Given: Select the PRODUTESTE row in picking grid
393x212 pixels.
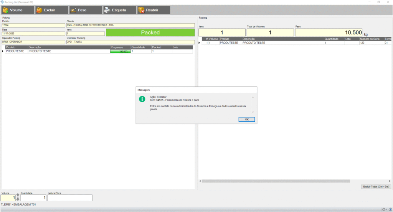Looking at the screenshot, I should pyautogui.click(x=16, y=51).
